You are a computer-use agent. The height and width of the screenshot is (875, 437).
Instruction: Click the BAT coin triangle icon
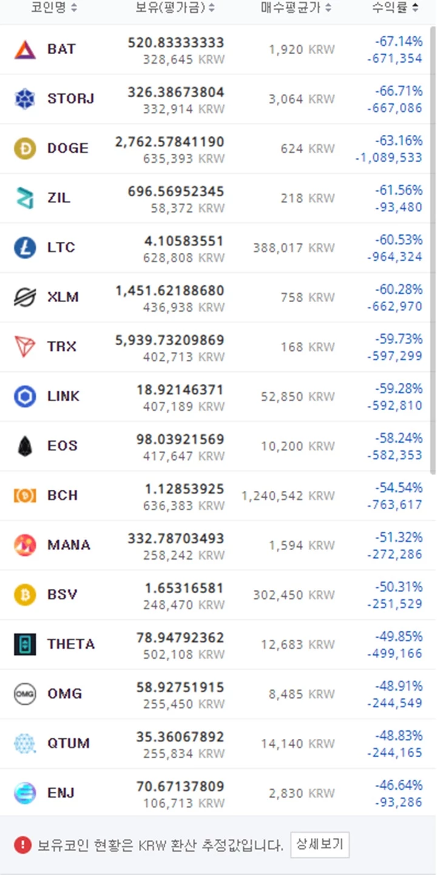pos(25,49)
